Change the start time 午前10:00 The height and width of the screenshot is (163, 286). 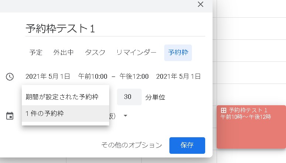click(x=93, y=77)
